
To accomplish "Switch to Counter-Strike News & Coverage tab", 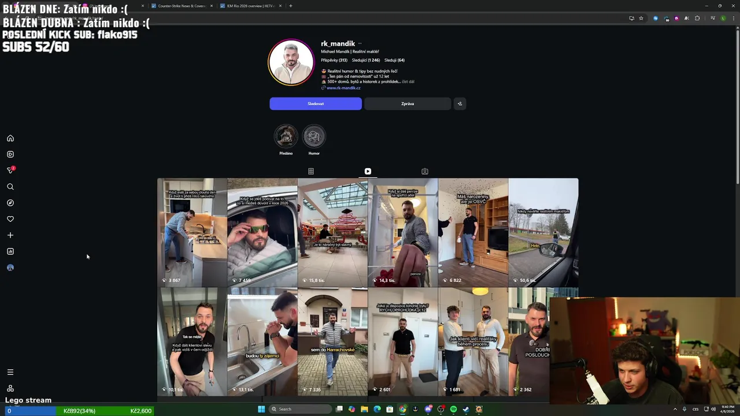I will pyautogui.click(x=182, y=6).
